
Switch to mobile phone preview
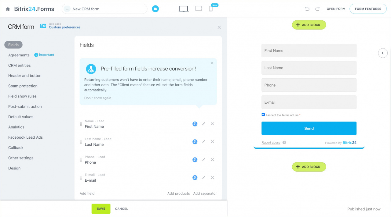pos(211,9)
